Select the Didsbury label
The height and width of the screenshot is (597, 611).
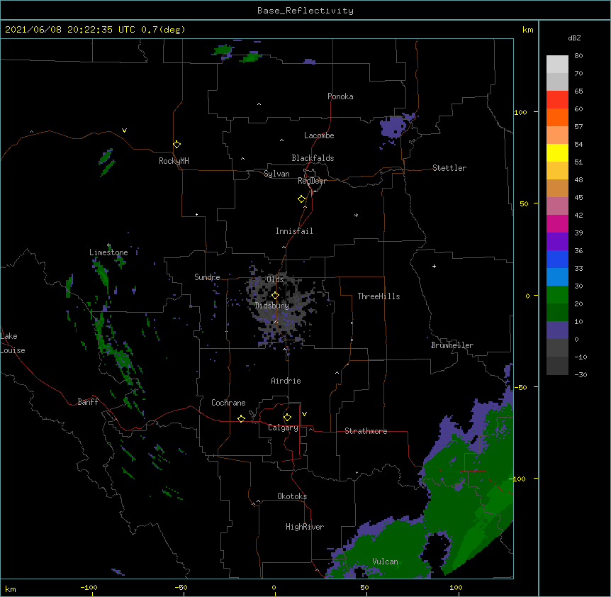pos(271,306)
